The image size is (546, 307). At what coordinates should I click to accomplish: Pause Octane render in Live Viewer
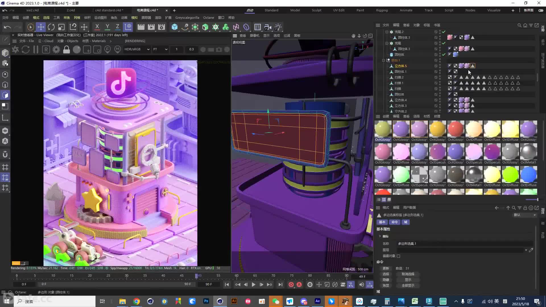click(36, 49)
